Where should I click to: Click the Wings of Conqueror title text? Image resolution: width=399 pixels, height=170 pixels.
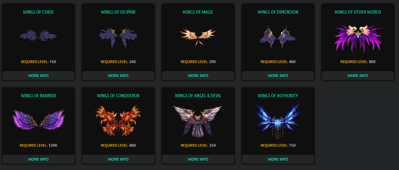(118, 96)
